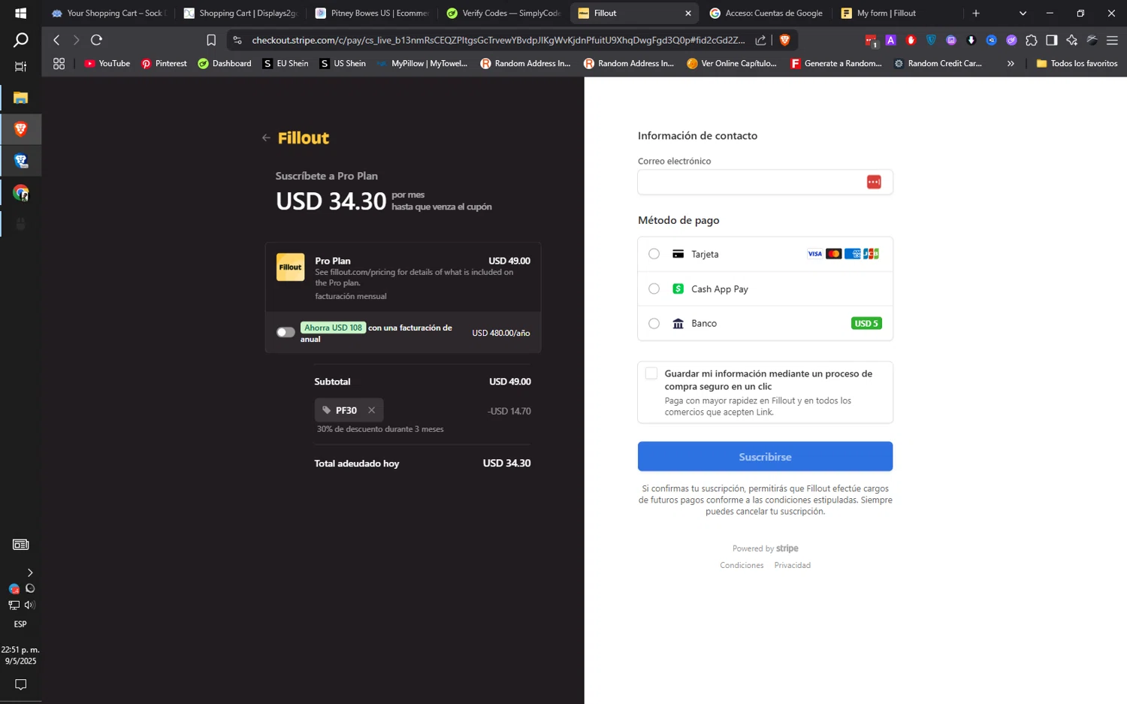Open the blue IQ extension icon
The image size is (1127, 704).
(991, 40)
